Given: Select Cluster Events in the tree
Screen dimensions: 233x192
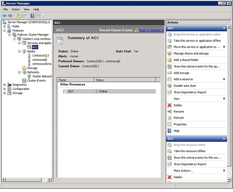Looking at the screenshot, I should (36, 80).
